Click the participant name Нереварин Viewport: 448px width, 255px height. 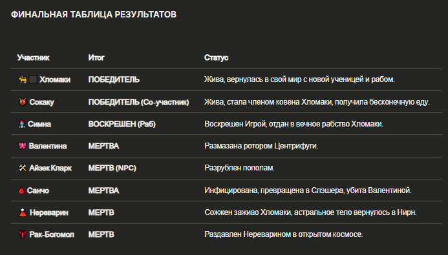coord(49,212)
